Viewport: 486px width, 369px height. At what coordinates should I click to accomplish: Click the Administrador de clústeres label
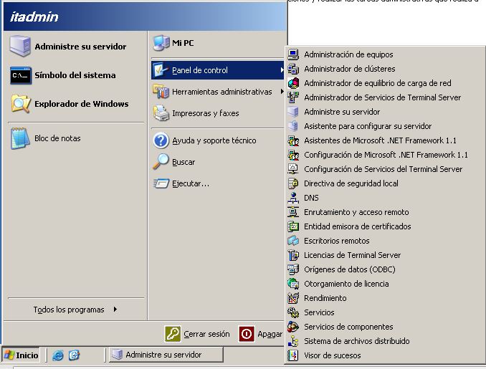[350, 69]
